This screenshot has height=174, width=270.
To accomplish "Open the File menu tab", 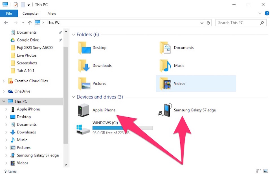I will click(x=9, y=14).
